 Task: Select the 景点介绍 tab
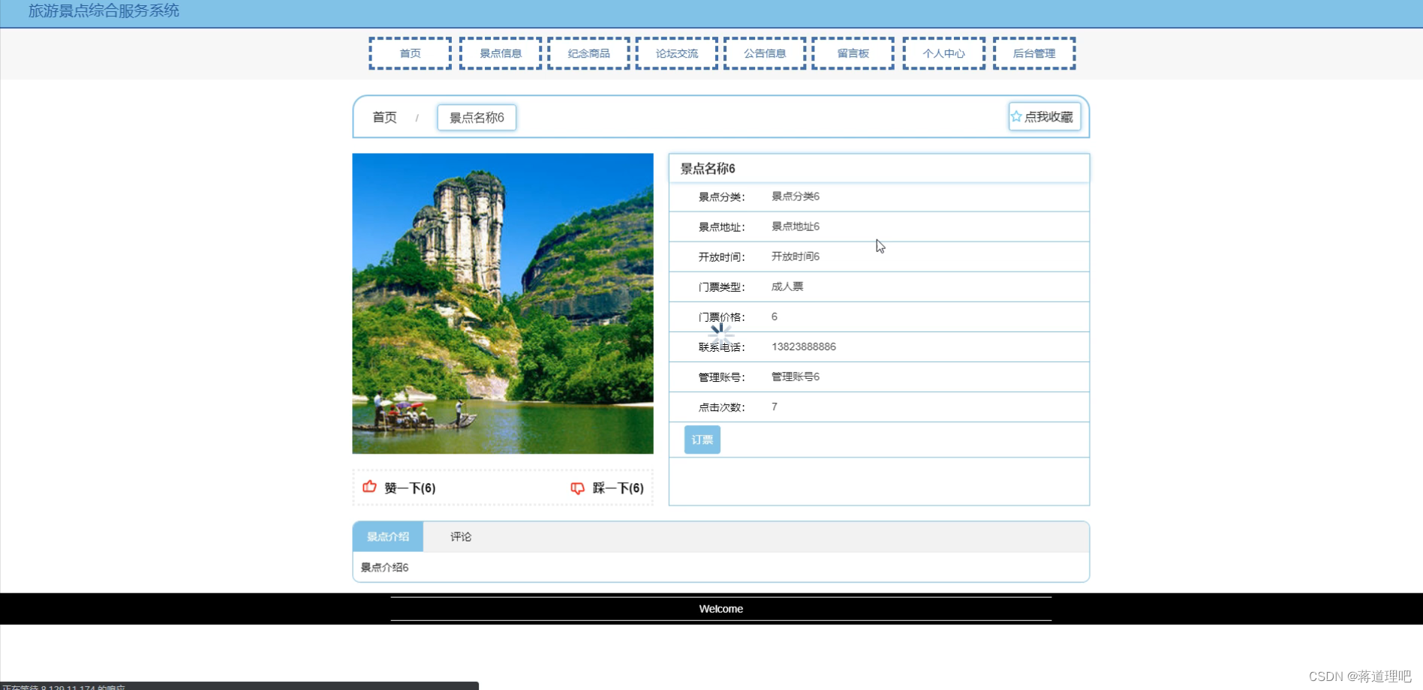click(387, 536)
